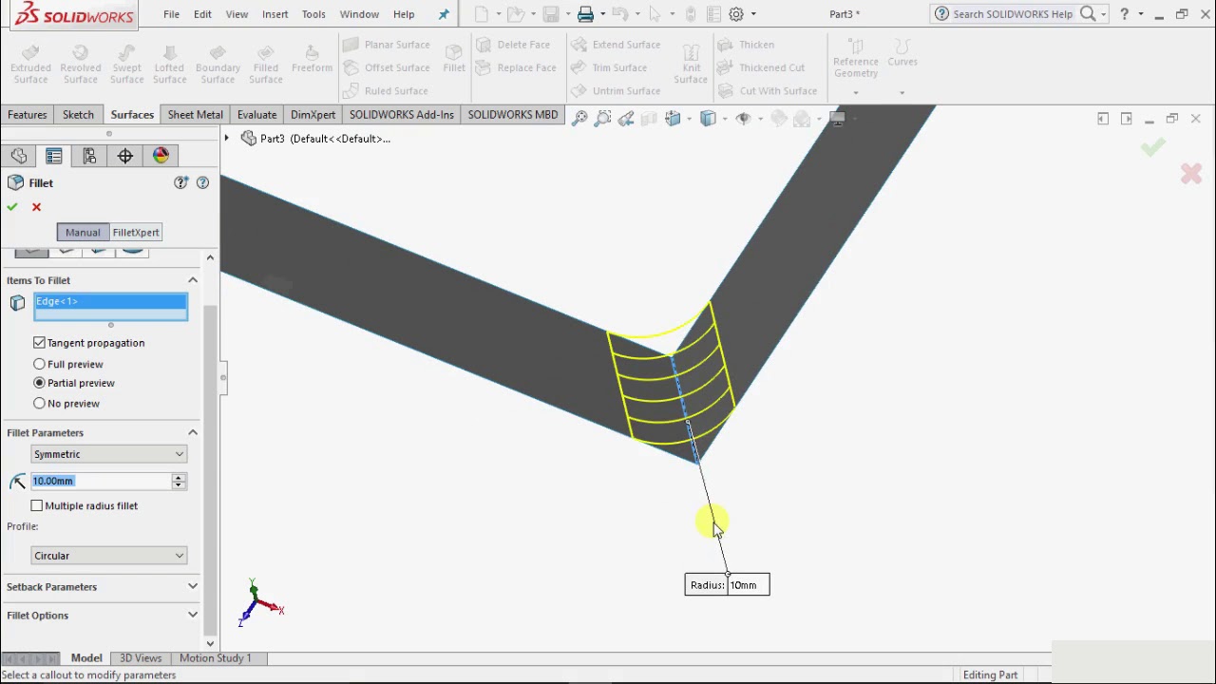The image size is (1216, 684).
Task: Open the Circular profile dropdown
Action: click(x=108, y=556)
